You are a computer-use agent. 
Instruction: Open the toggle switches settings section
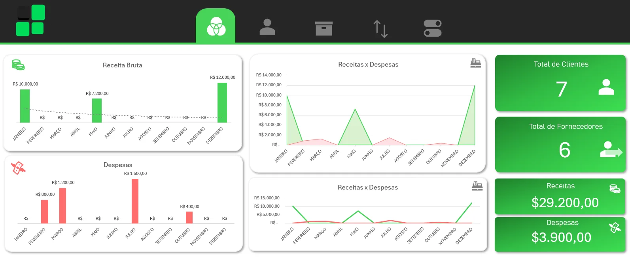(x=432, y=28)
